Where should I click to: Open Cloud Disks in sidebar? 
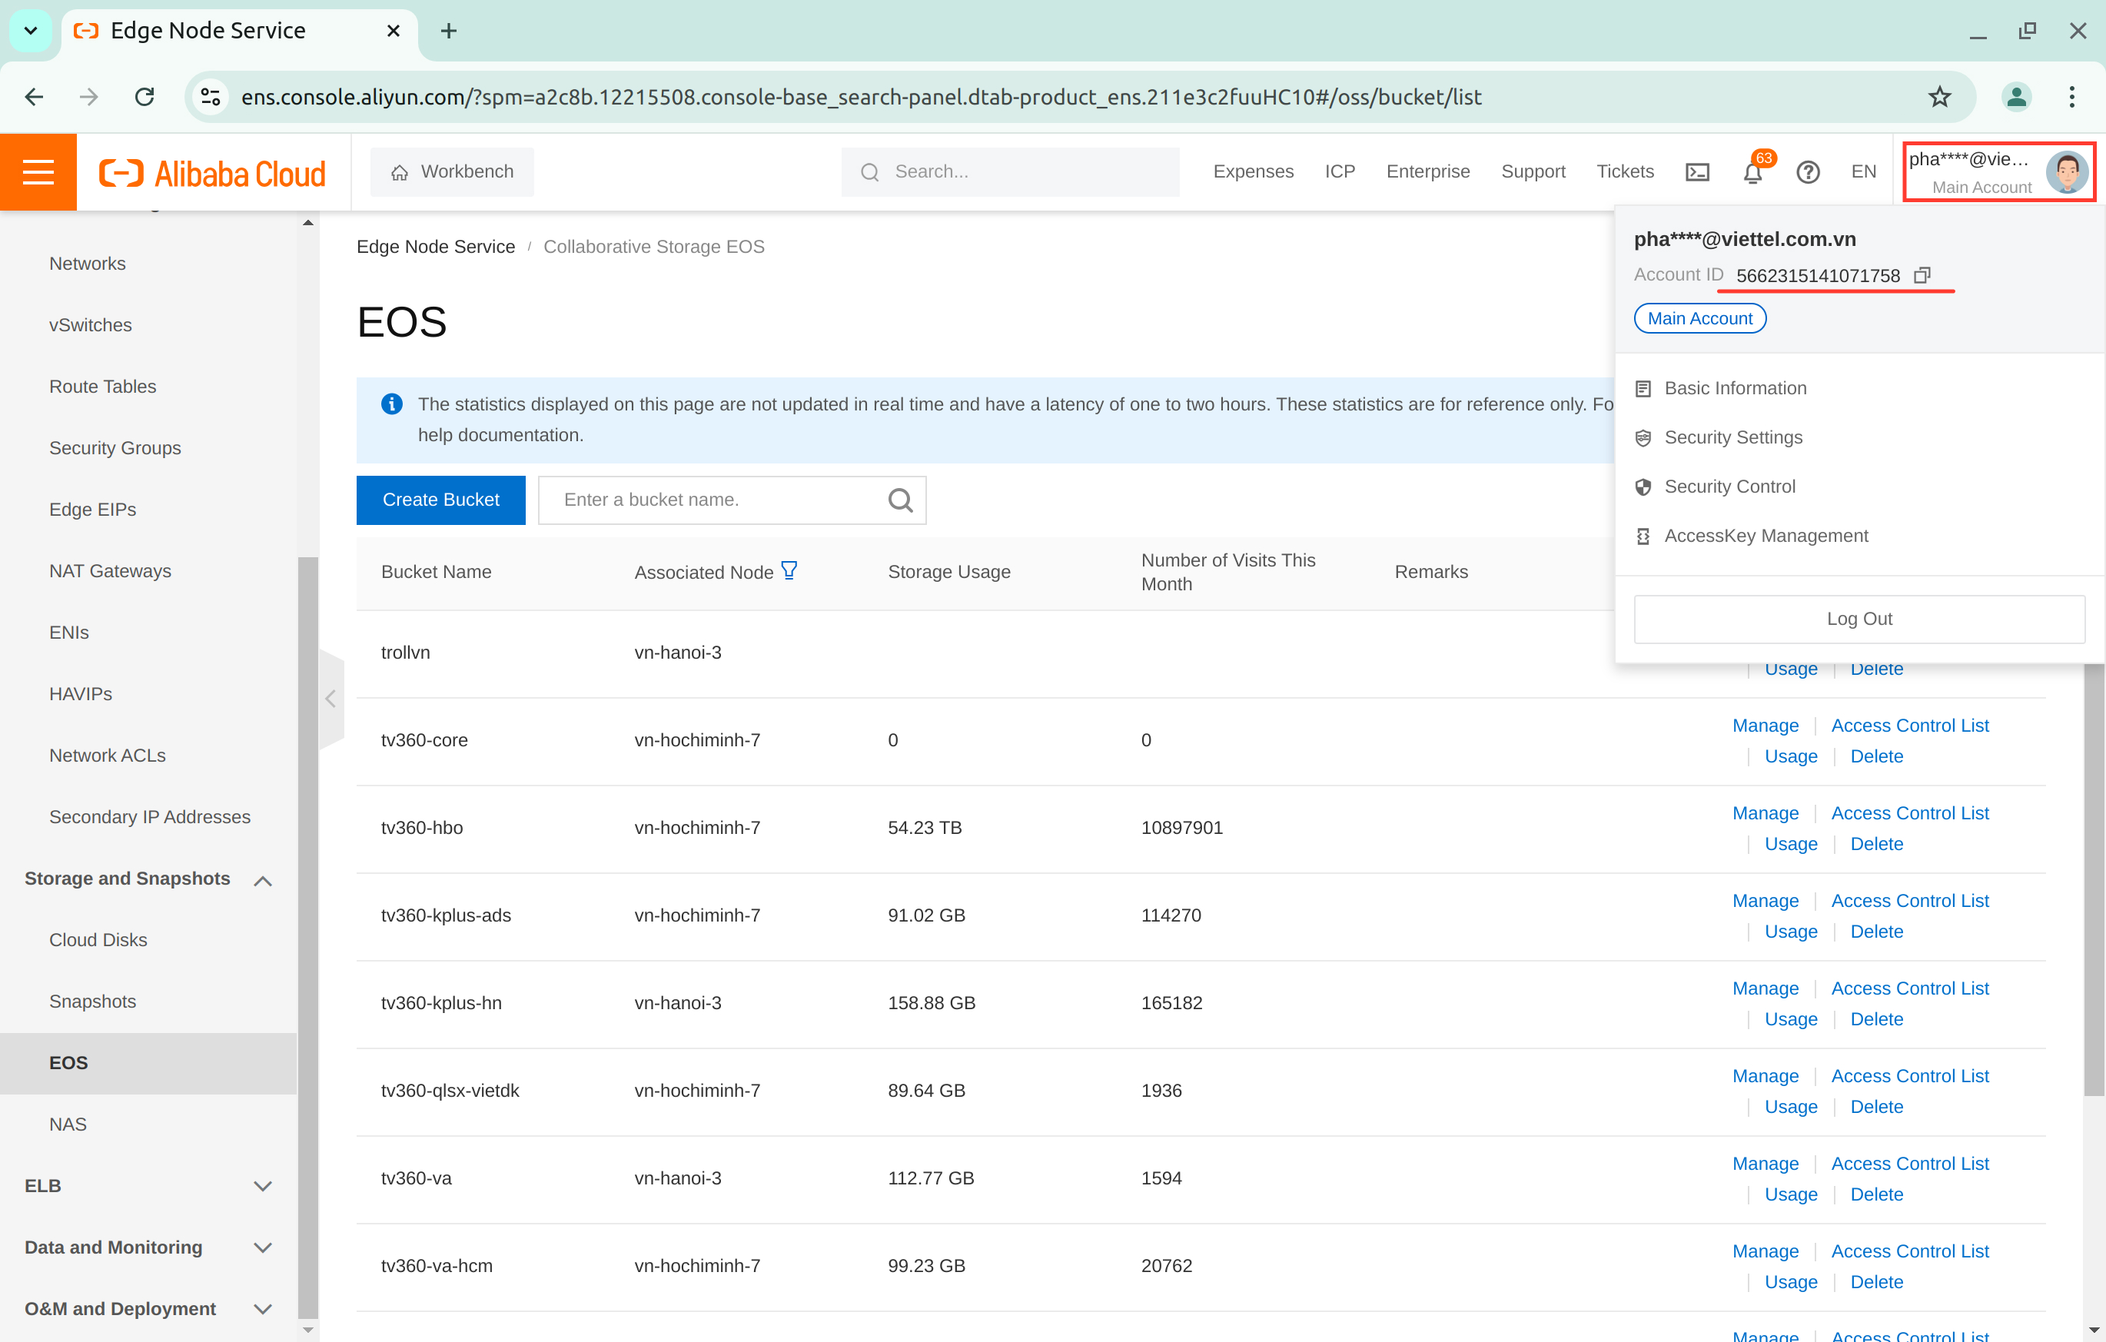tap(98, 939)
